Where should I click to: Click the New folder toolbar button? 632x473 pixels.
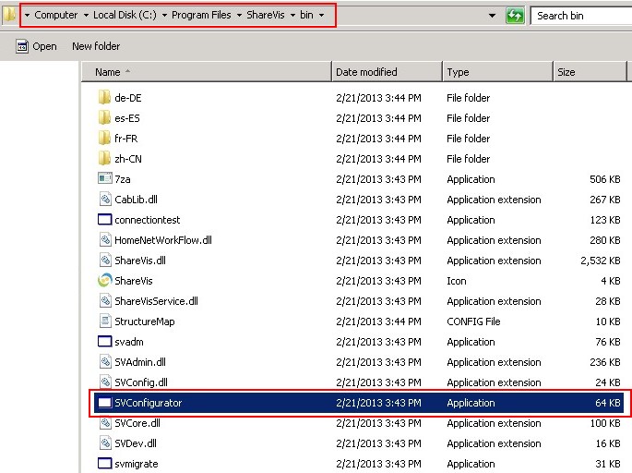[x=96, y=46]
